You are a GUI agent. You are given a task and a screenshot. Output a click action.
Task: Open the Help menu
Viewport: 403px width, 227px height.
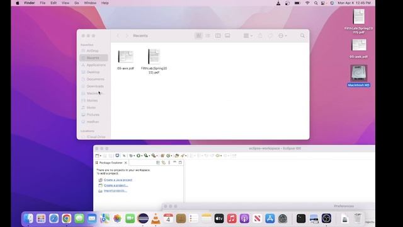tap(105, 3)
